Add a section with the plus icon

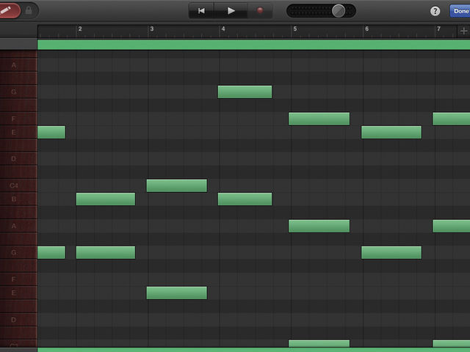tap(463, 31)
